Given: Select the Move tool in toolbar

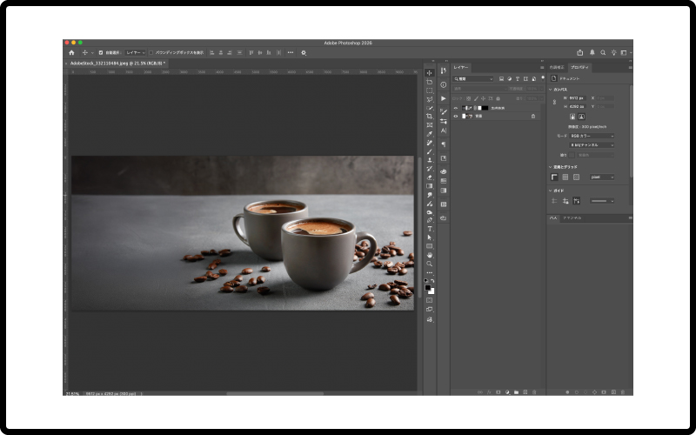Looking at the screenshot, I should pyautogui.click(x=430, y=73).
